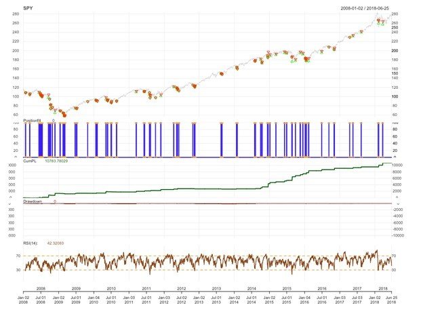Image resolution: width=421 pixels, height=316 pixels.
Task: Click the Jan 02 2008 date tick label
Action: pos(23,300)
